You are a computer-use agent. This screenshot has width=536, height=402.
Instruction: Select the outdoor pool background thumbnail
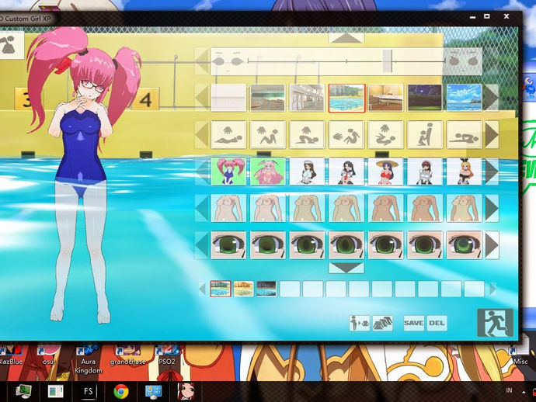346,98
